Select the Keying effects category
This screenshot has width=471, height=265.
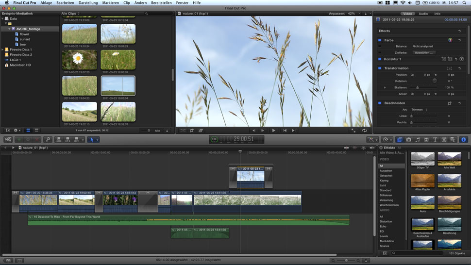[x=385, y=181]
